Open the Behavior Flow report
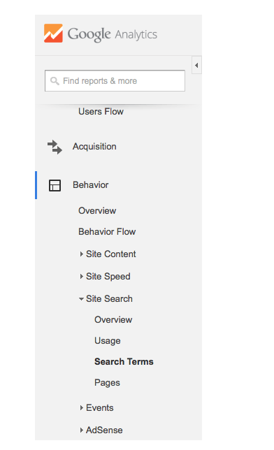The height and width of the screenshot is (450, 274). [107, 231]
